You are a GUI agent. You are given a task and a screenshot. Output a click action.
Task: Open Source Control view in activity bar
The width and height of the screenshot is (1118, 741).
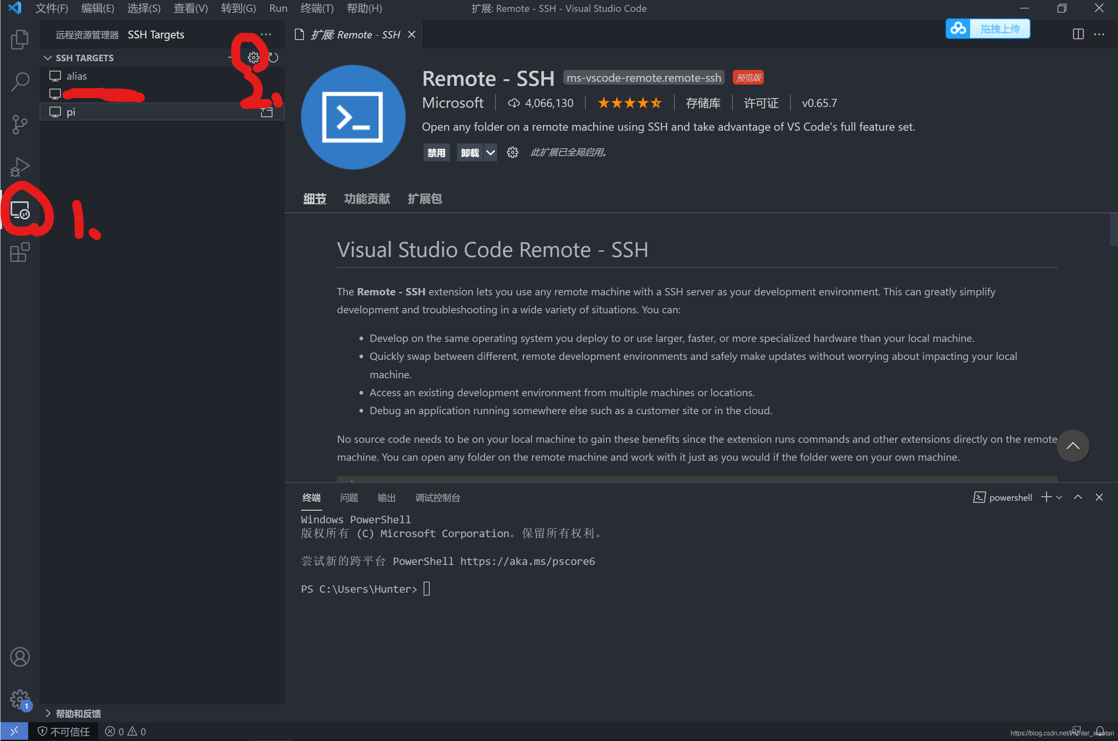[19, 124]
